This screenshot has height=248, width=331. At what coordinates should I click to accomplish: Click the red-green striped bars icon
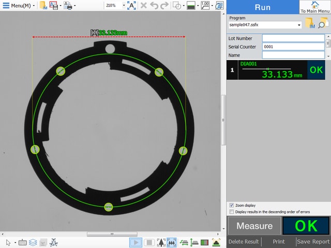(x=205, y=242)
